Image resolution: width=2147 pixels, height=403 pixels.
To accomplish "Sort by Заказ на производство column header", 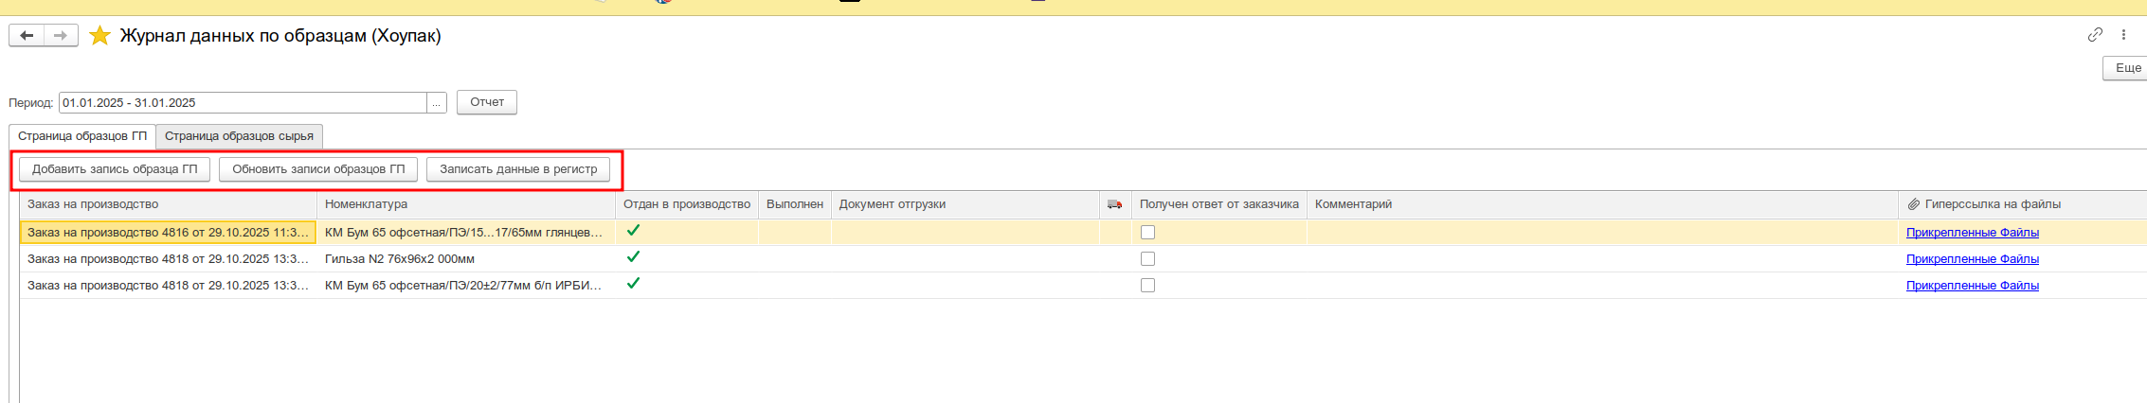I will point(93,204).
